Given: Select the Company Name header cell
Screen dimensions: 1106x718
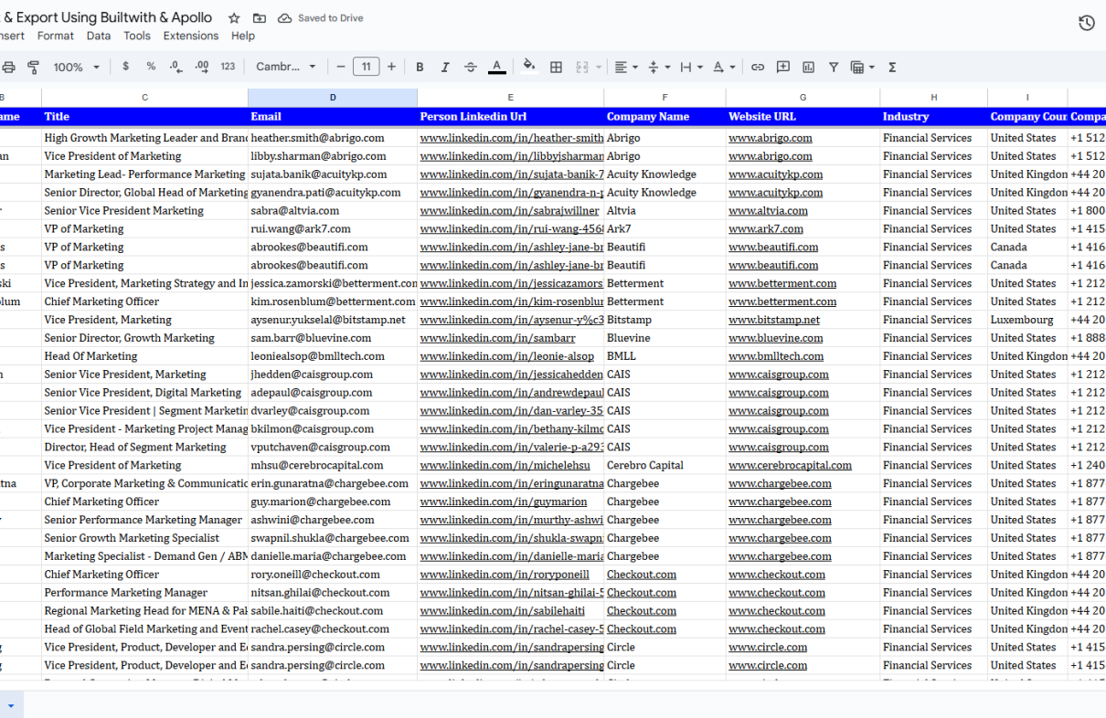Looking at the screenshot, I should pyautogui.click(x=665, y=117).
